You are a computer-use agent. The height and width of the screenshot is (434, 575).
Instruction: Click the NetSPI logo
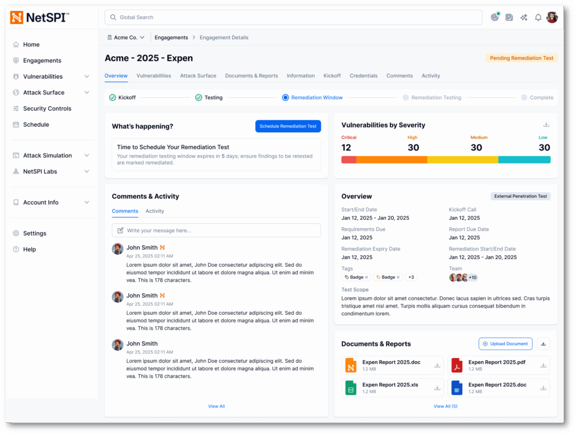coord(39,17)
